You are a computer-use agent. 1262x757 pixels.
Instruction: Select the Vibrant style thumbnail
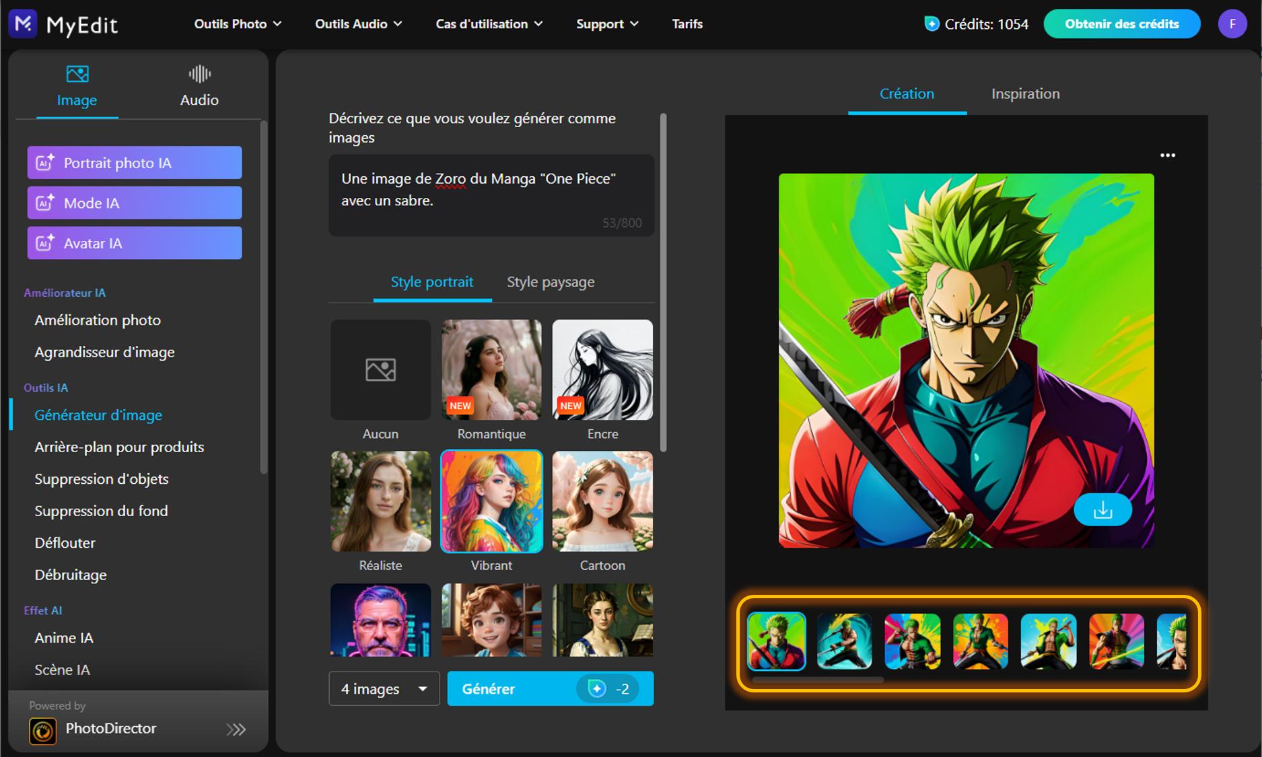(491, 501)
